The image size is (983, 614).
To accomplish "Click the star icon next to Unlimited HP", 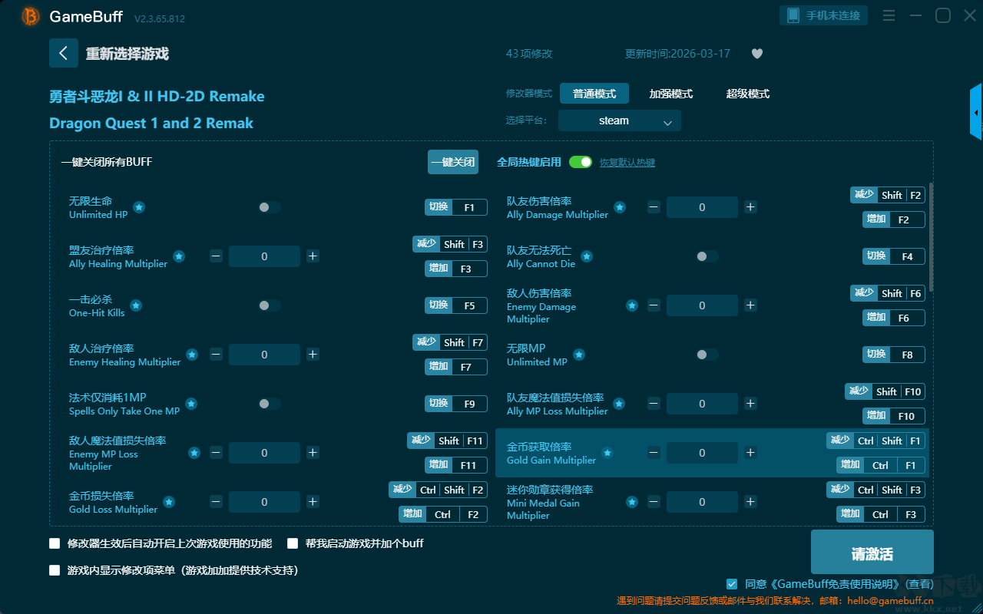I will [x=139, y=207].
